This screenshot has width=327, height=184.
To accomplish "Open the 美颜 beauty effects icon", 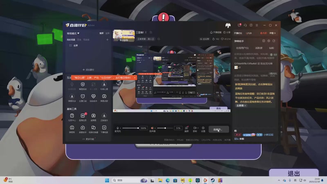I will 186,128.
